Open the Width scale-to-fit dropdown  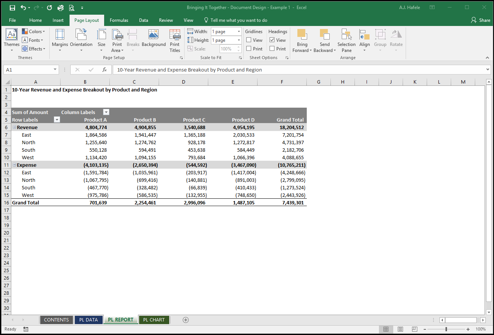pos(239,32)
